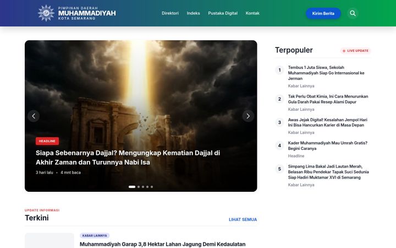Click rank number 1 circle in Terpopuler
This screenshot has height=248, width=396.
(x=279, y=70)
